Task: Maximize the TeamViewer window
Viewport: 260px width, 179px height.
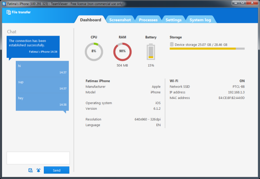Action: (x=243, y=3)
